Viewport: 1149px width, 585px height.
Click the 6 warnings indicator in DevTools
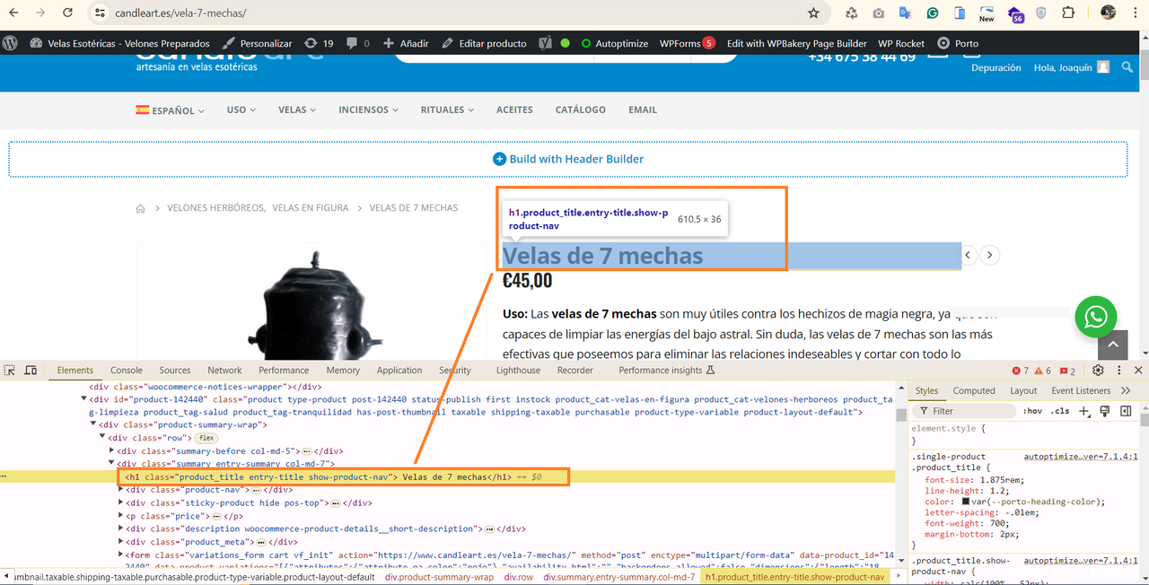click(x=1042, y=371)
